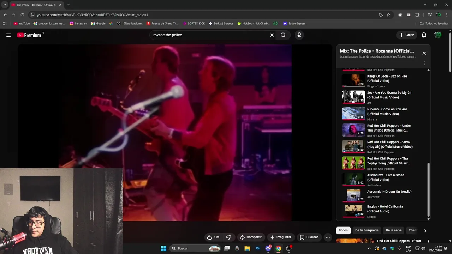Viewport: 452px width, 254px height.
Task: Open File Explorer from the taskbar
Action: pyautogui.click(x=248, y=248)
